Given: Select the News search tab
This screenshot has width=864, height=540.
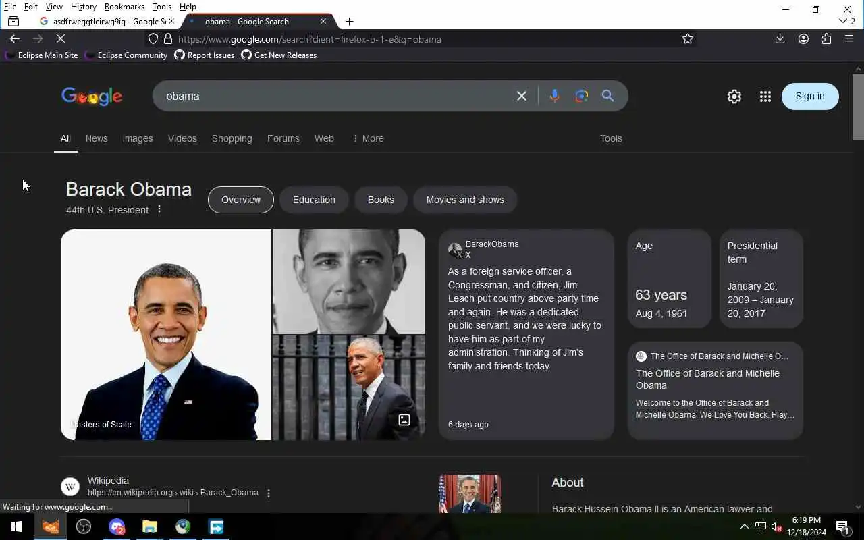Looking at the screenshot, I should pyautogui.click(x=97, y=138).
